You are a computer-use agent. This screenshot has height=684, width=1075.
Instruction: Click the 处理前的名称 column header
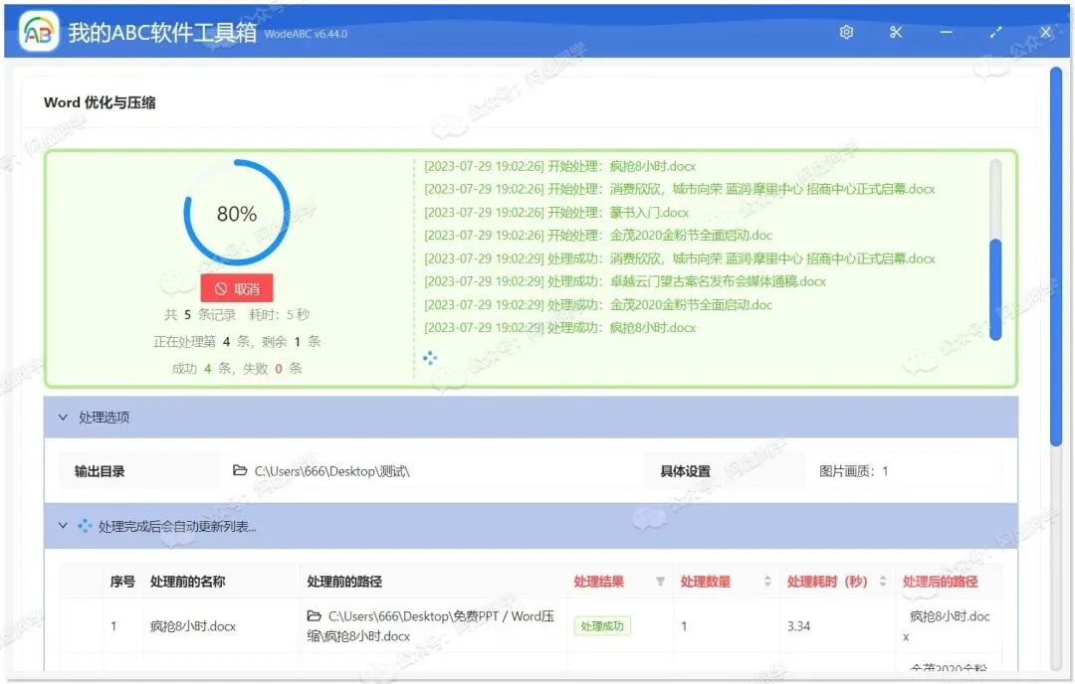pyautogui.click(x=187, y=582)
